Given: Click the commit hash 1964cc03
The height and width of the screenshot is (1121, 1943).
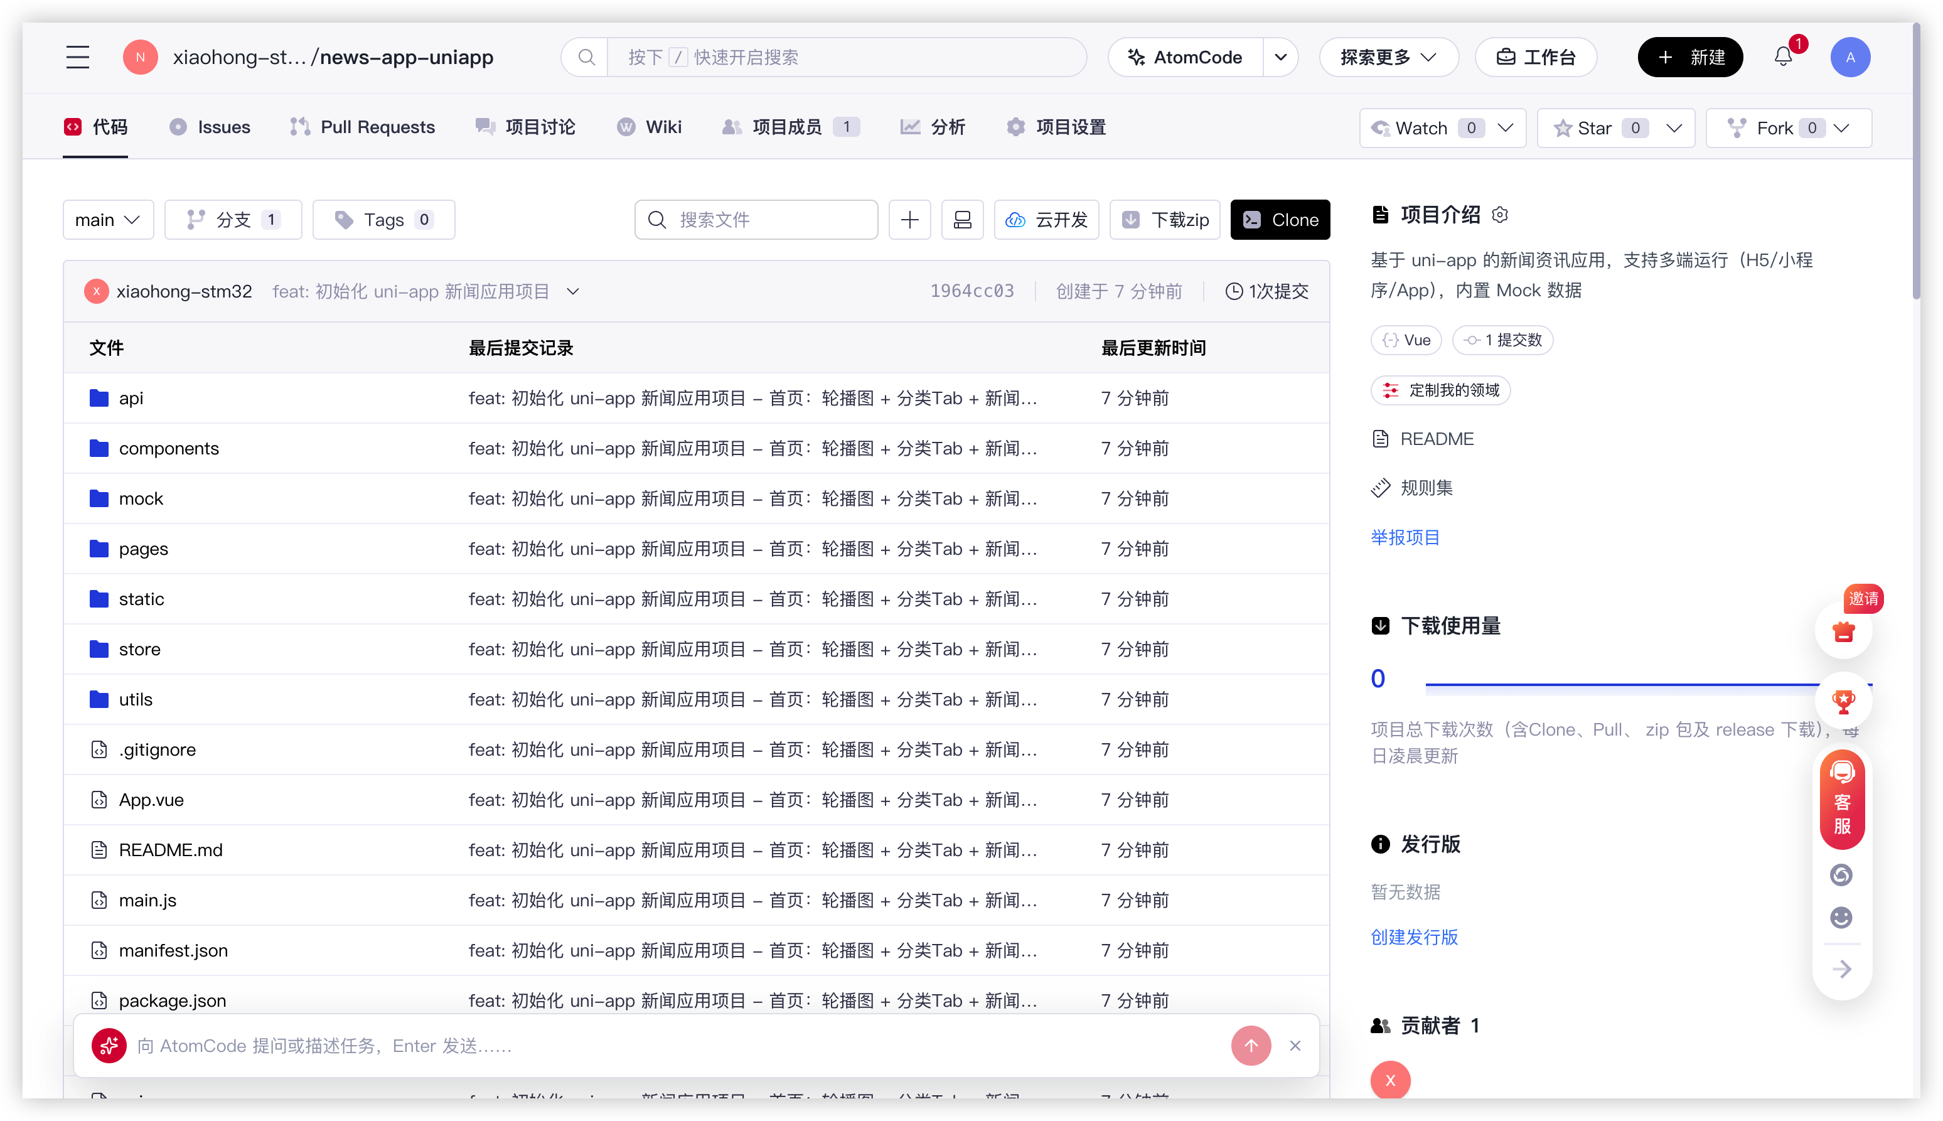Looking at the screenshot, I should (971, 291).
